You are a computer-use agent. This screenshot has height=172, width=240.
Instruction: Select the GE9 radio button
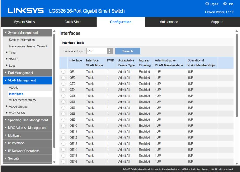63,120
